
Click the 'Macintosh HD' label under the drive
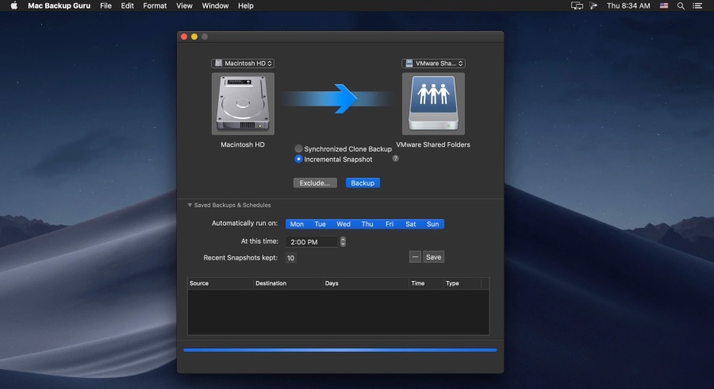tap(243, 144)
